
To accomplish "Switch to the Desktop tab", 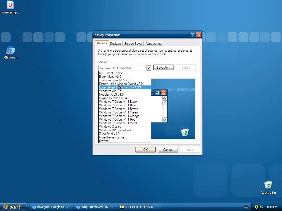I will click(115, 44).
